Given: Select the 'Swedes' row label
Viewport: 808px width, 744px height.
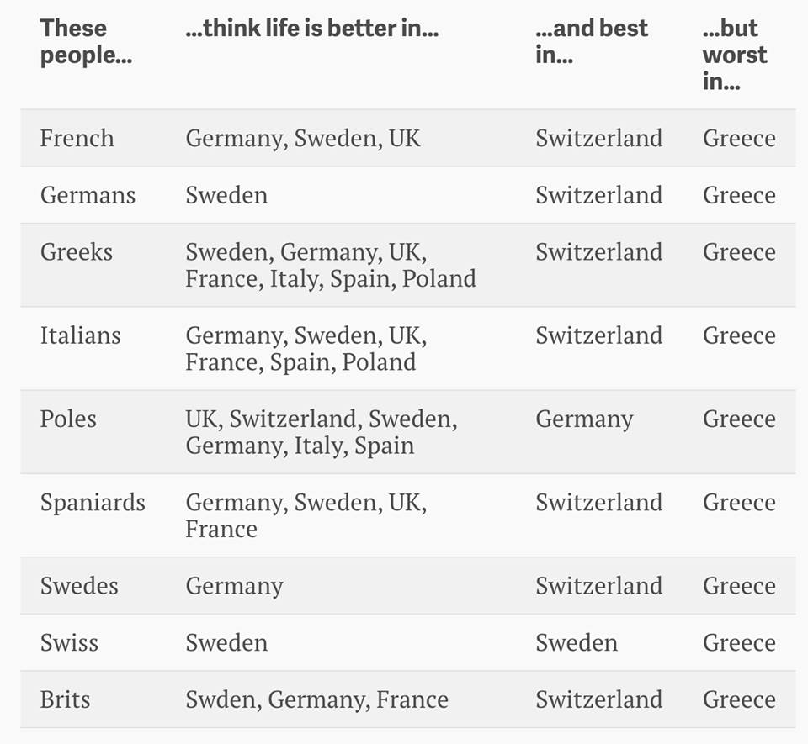Looking at the screenshot, I should (79, 586).
